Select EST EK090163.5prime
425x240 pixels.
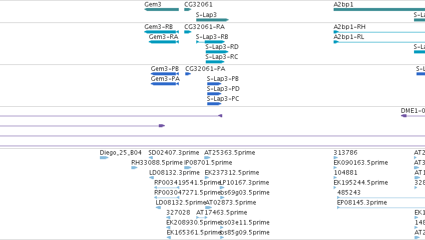point(335,168)
